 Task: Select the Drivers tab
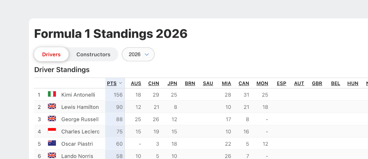click(x=51, y=54)
